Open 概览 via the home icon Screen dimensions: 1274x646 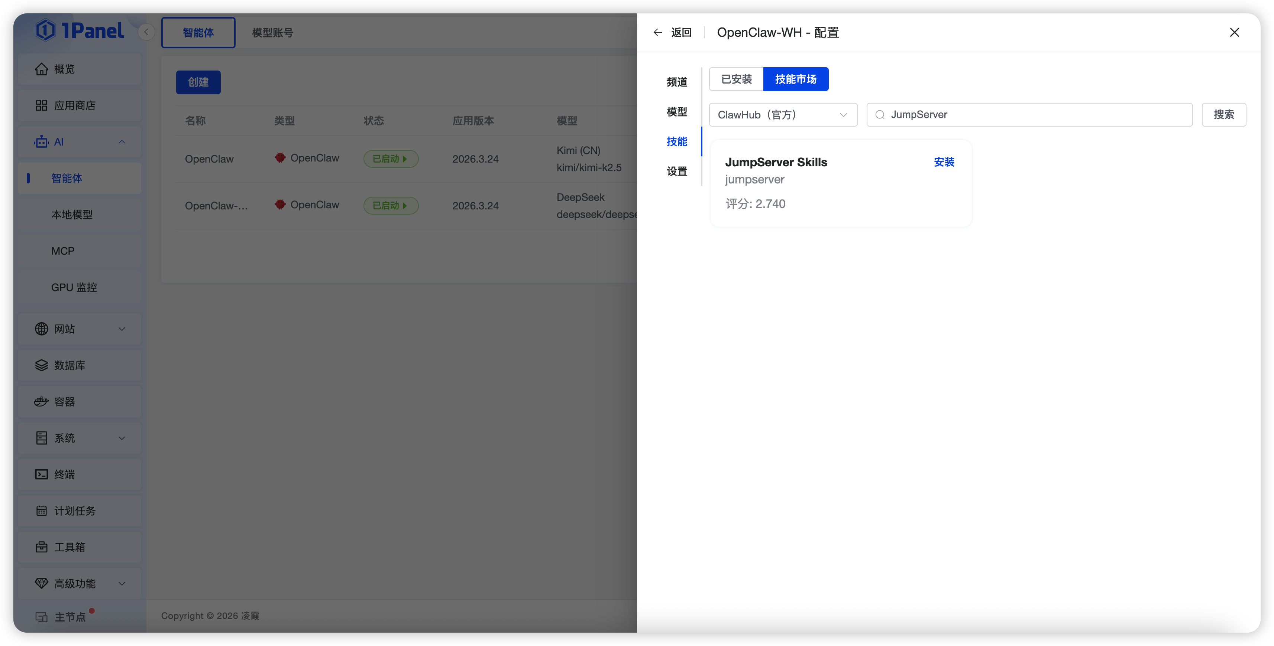tap(42, 69)
